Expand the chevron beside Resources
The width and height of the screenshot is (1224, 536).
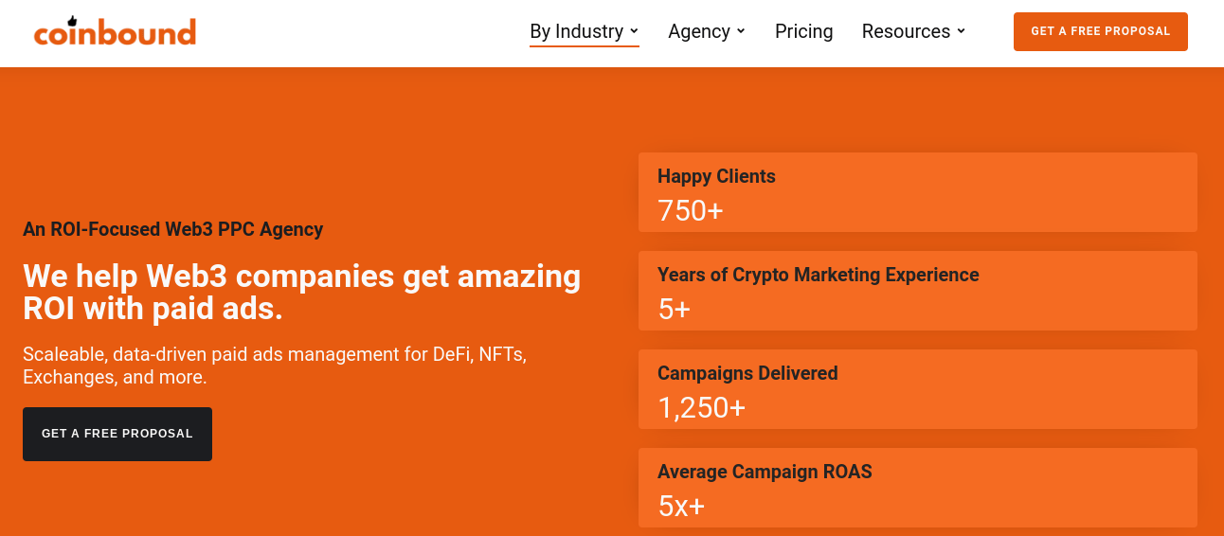coord(961,31)
